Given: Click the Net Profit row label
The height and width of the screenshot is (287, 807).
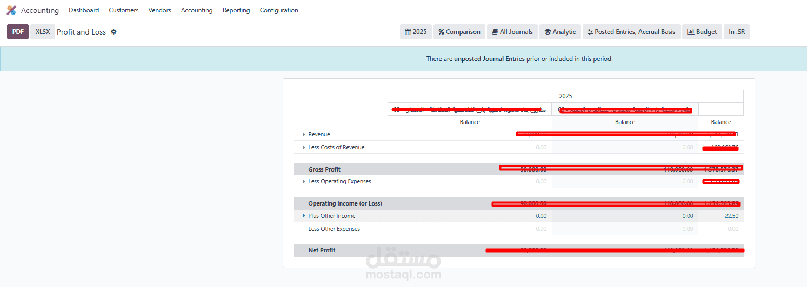Looking at the screenshot, I should (322, 250).
